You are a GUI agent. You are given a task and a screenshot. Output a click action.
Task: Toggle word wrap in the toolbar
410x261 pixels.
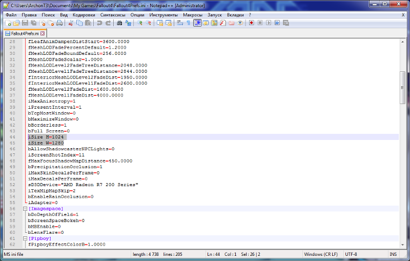coord(180,23)
